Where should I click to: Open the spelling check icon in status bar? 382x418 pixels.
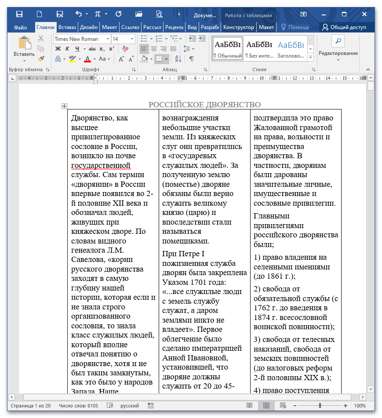coord(110,405)
